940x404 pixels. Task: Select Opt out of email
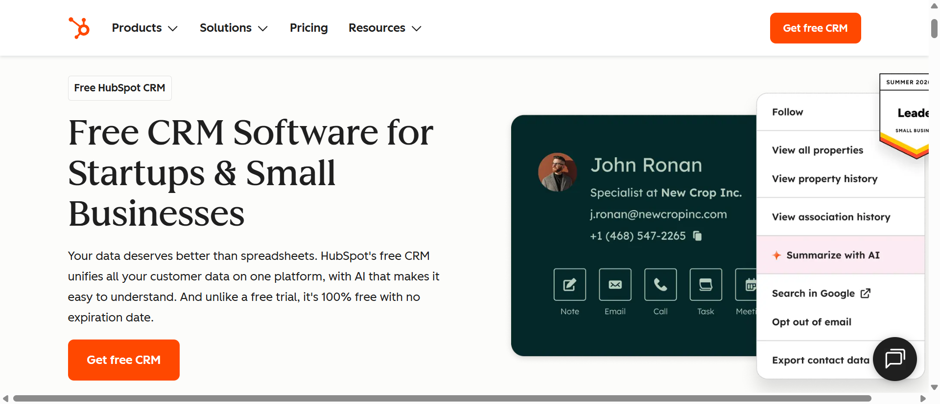(x=811, y=322)
